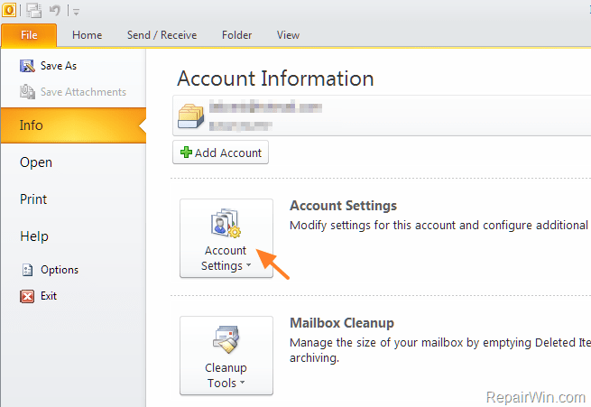Click the Account Settings gear icon
The width and height of the screenshot is (591, 407).
point(226,223)
